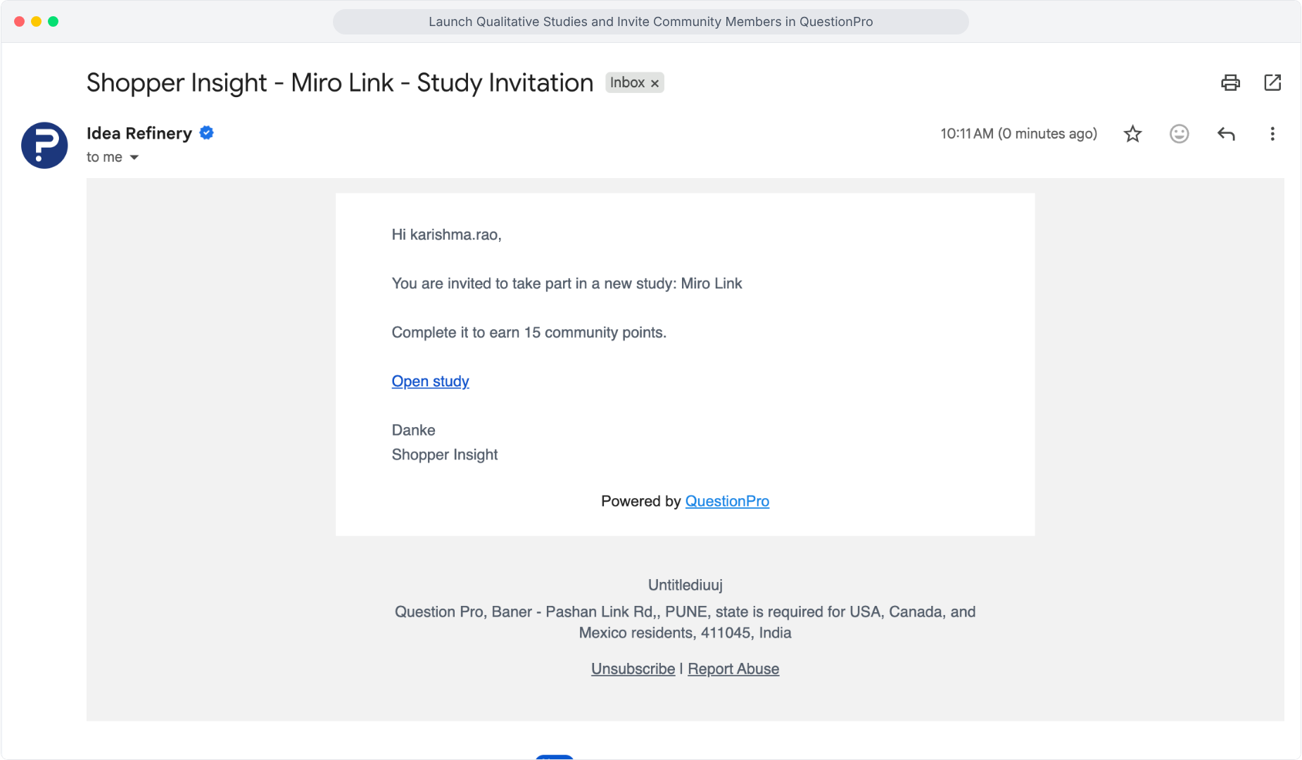Image resolution: width=1302 pixels, height=760 pixels.
Task: Click the Idea Refinery sender avatar
Action: pyautogui.click(x=44, y=146)
